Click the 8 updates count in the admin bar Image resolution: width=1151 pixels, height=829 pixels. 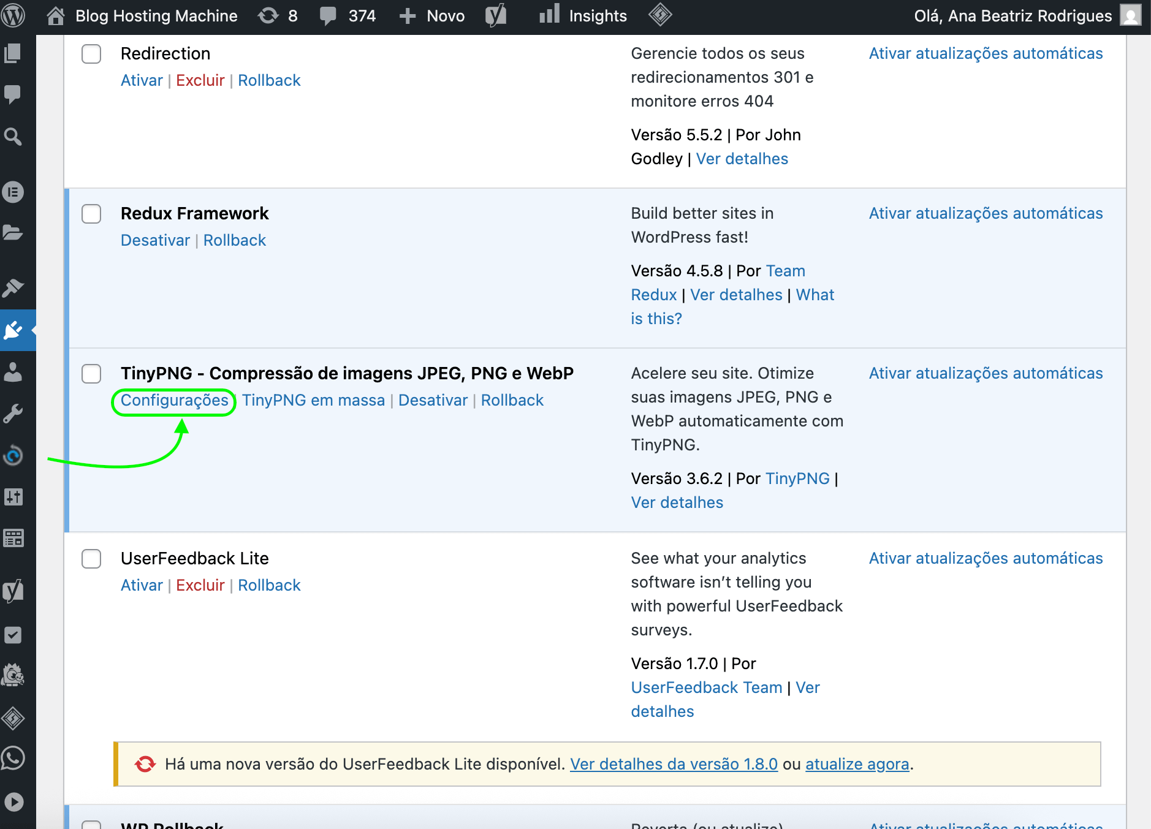(293, 16)
